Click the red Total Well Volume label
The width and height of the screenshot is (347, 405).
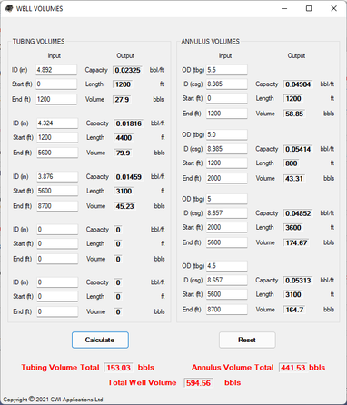142,382
